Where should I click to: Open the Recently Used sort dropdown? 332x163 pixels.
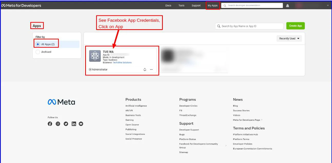click(289, 38)
